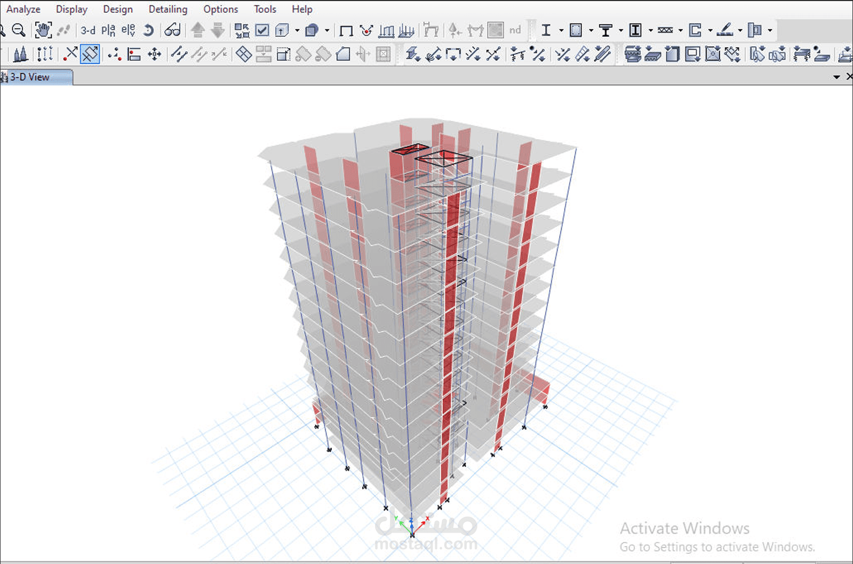
Task: Click the slab design pencil icon
Action: (725, 30)
